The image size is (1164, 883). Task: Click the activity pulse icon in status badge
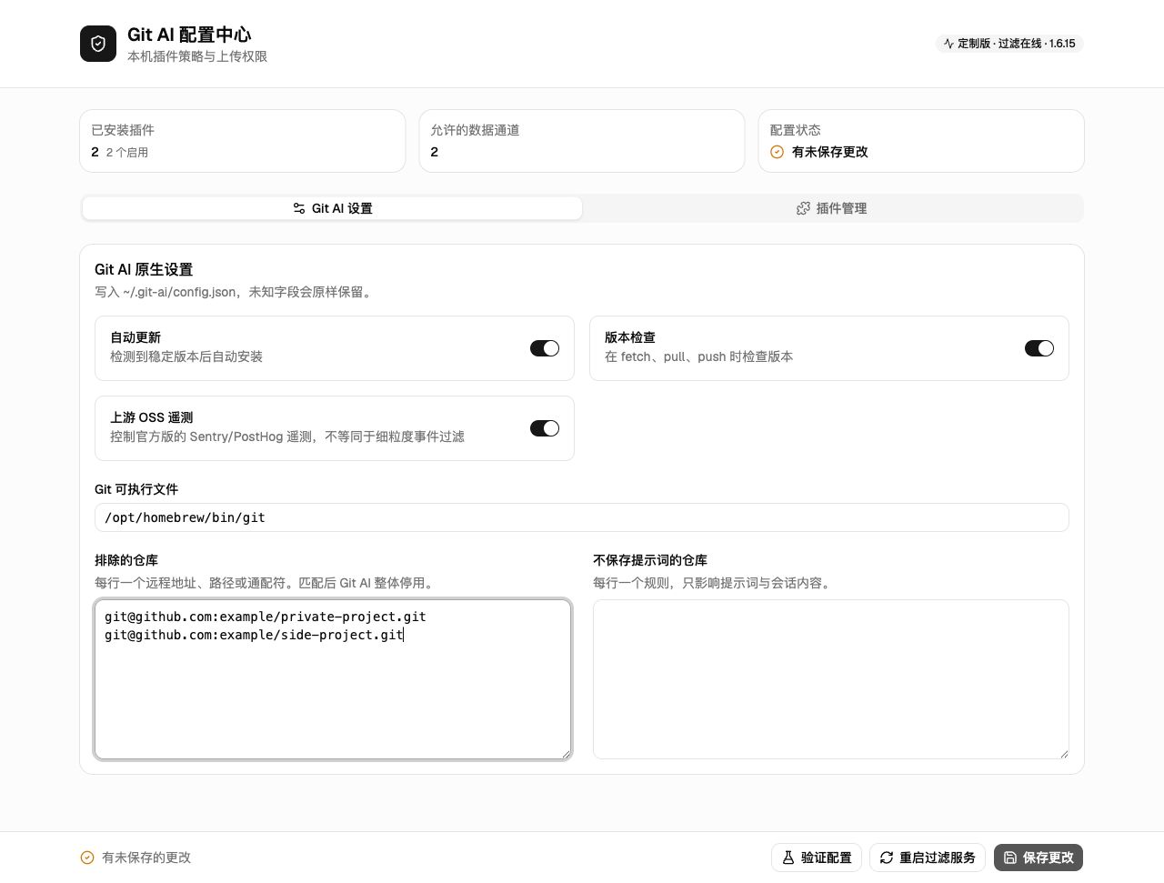pyautogui.click(x=948, y=44)
